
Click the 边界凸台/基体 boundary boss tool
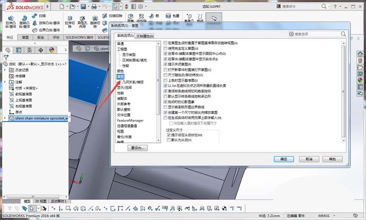coord(46,30)
